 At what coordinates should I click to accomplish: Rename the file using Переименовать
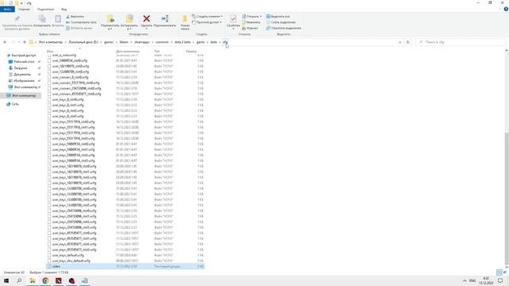(165, 21)
